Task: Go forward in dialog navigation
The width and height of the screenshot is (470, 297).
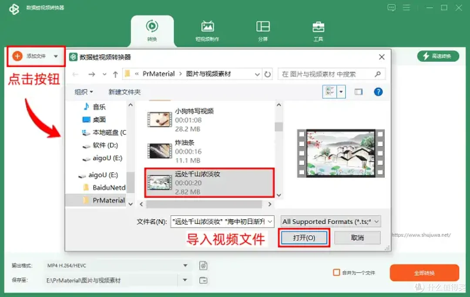Action: [92, 74]
